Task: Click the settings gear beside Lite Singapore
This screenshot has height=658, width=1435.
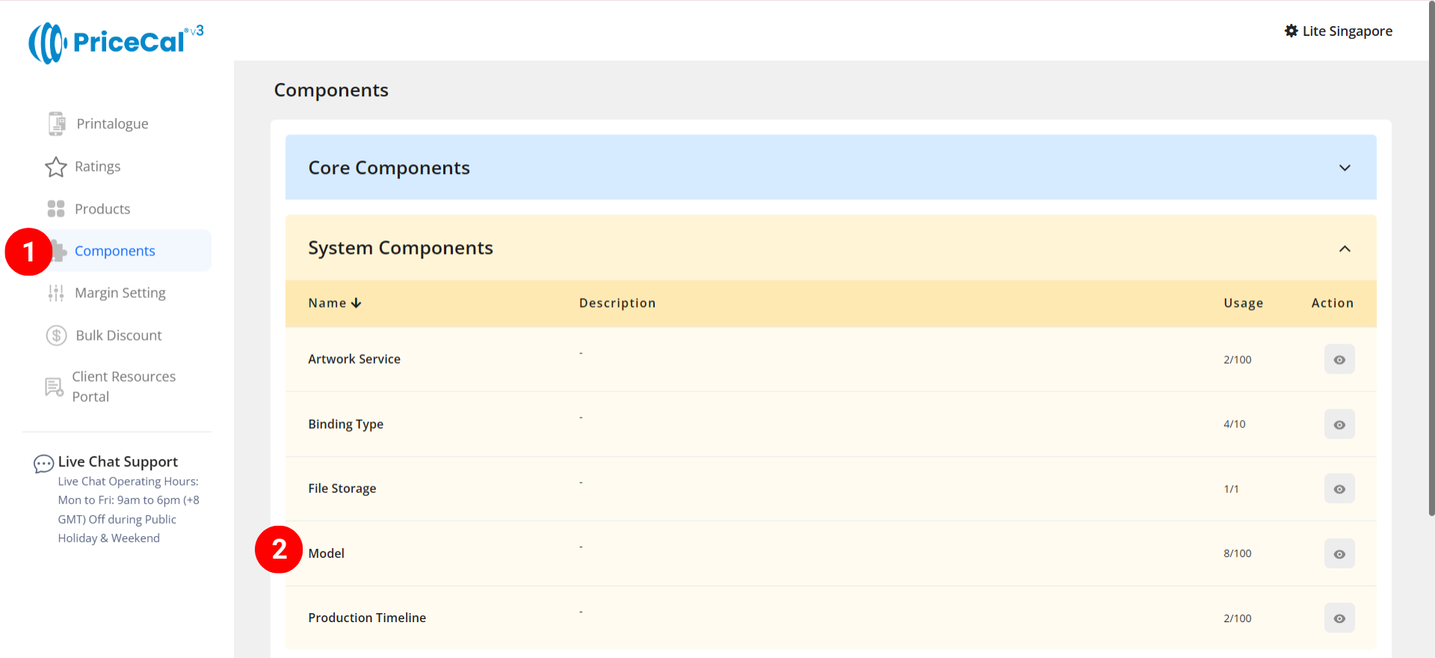Action: point(1291,31)
